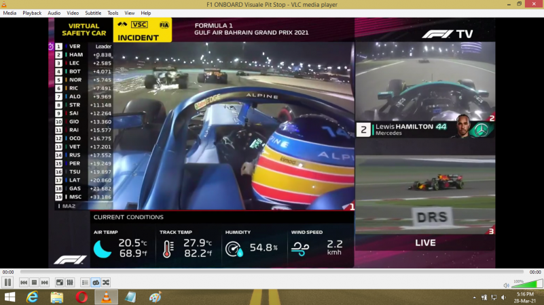
Task: Open the notepad app on the taskbar
Action: point(131,297)
